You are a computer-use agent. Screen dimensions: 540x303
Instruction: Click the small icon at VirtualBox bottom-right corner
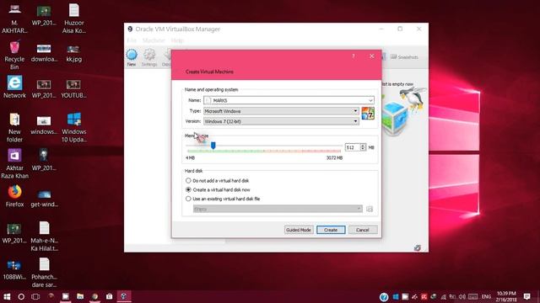click(x=418, y=247)
